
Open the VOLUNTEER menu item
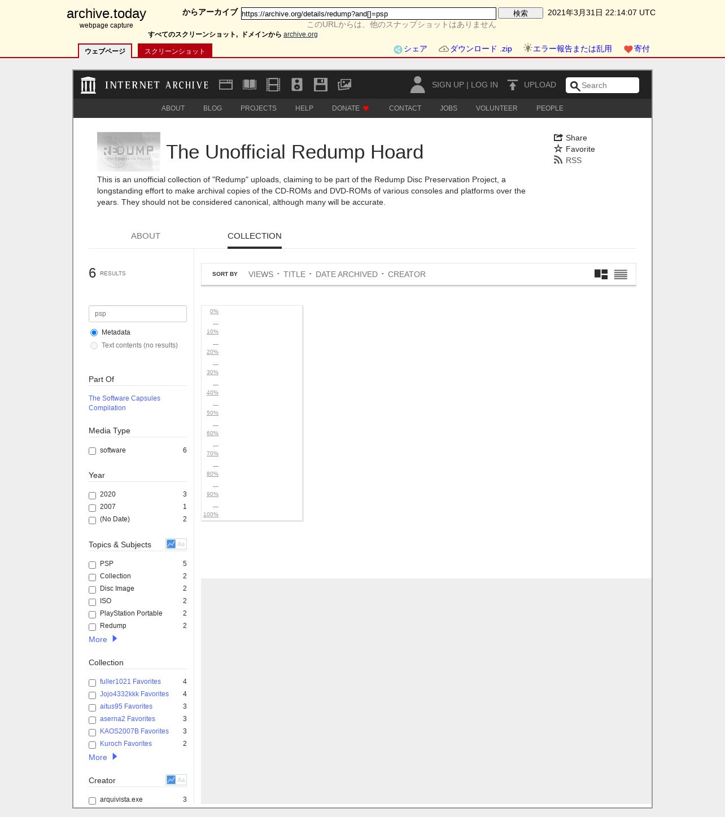(x=497, y=108)
